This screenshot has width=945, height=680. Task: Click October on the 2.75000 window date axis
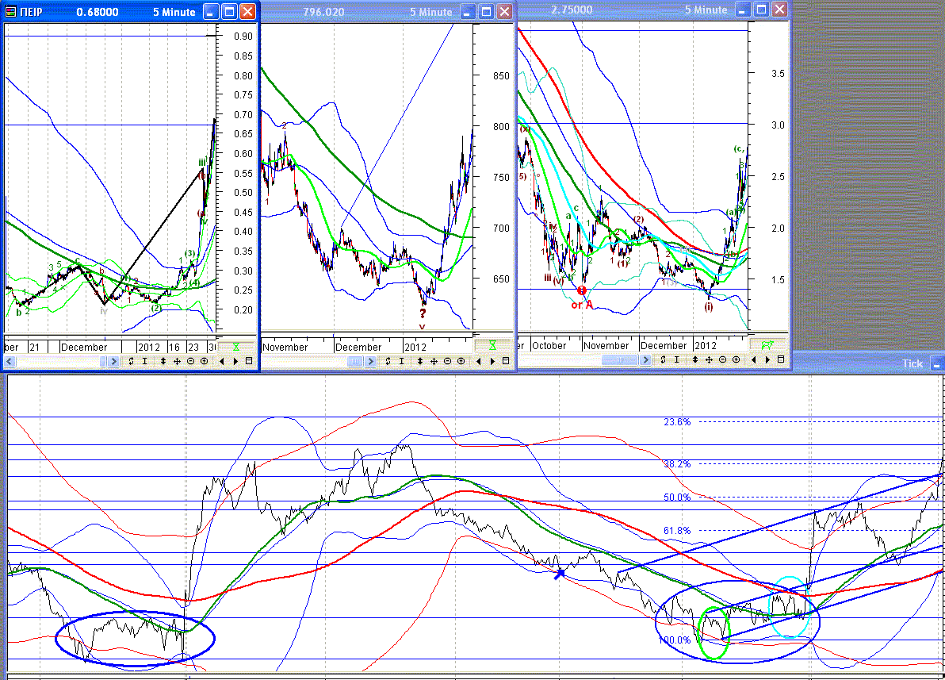pyautogui.click(x=549, y=345)
